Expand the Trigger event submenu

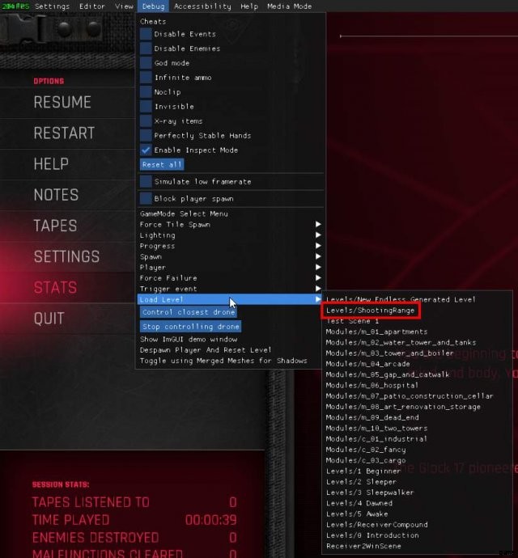pos(318,289)
